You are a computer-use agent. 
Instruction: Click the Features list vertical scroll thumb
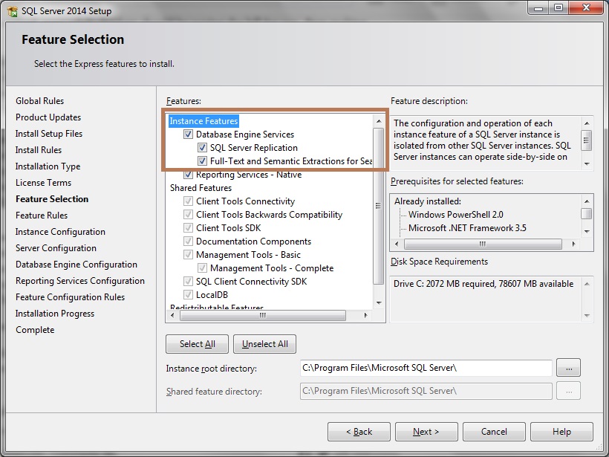(x=378, y=206)
